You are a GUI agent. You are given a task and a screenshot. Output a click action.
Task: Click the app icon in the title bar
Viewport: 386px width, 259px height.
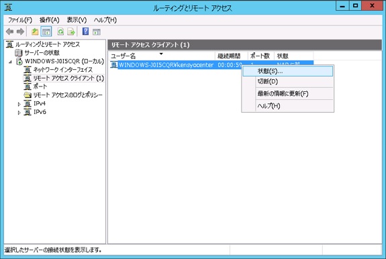(8, 7)
